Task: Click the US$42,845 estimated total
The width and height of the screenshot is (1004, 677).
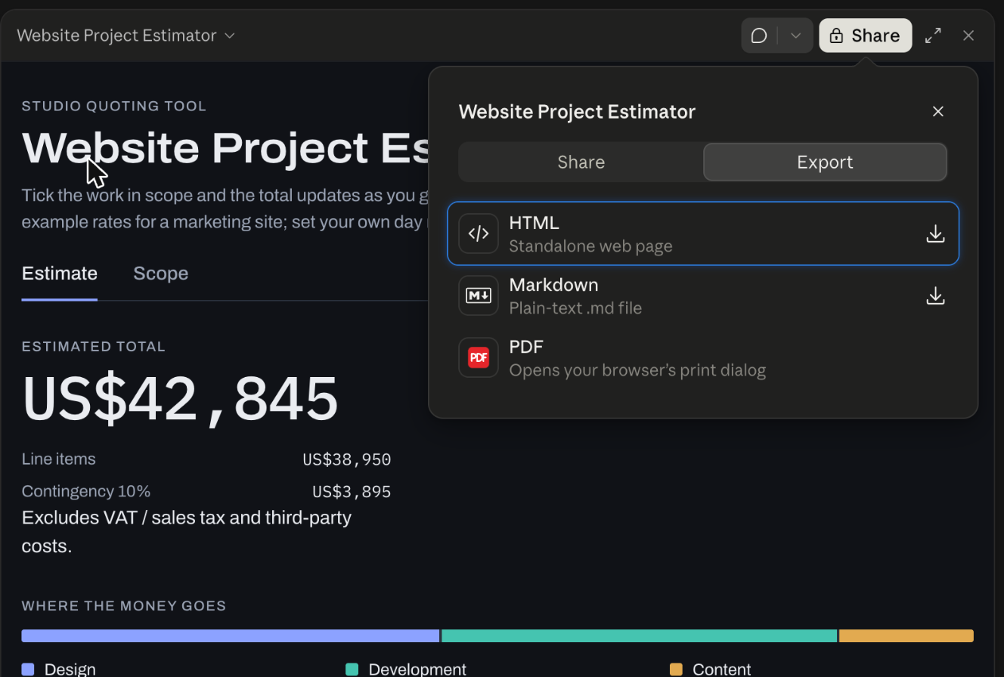Action: point(181,397)
